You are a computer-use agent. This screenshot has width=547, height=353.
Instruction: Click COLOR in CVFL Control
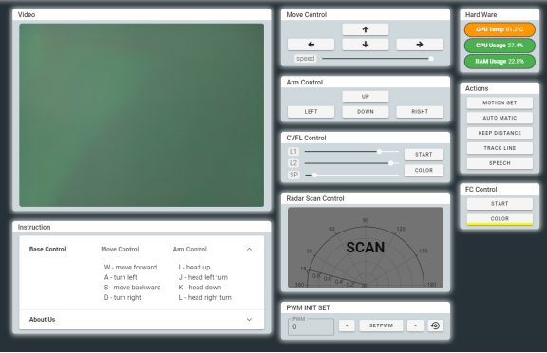coord(424,170)
